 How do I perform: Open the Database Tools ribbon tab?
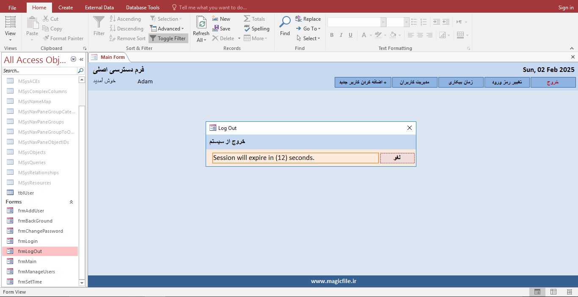143,7
